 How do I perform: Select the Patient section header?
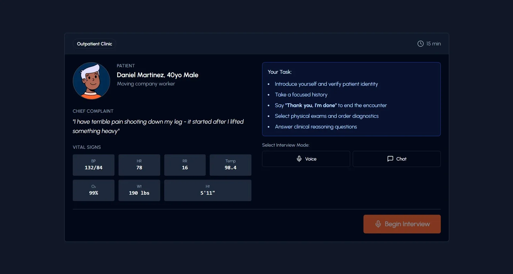click(x=126, y=65)
